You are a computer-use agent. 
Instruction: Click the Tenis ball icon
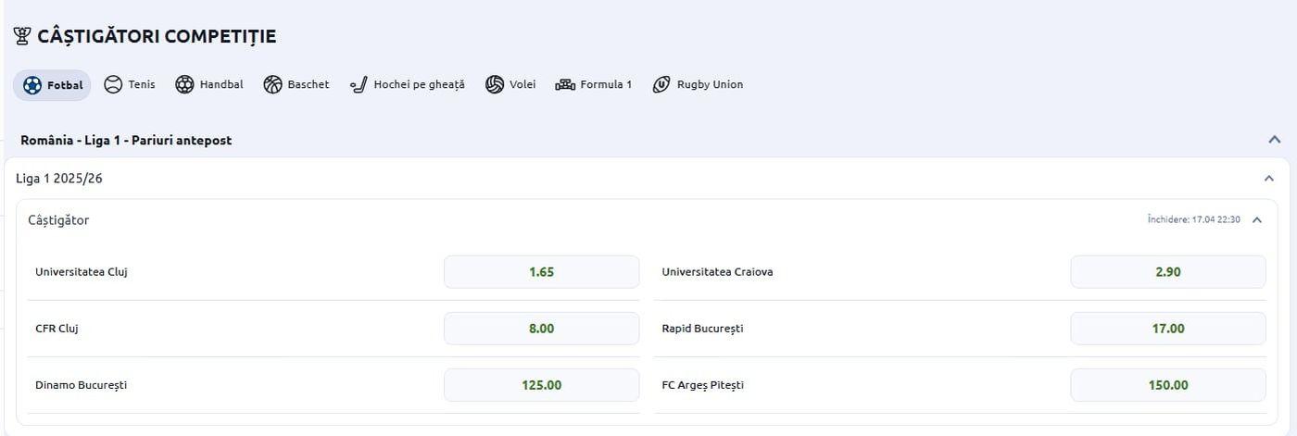click(113, 85)
